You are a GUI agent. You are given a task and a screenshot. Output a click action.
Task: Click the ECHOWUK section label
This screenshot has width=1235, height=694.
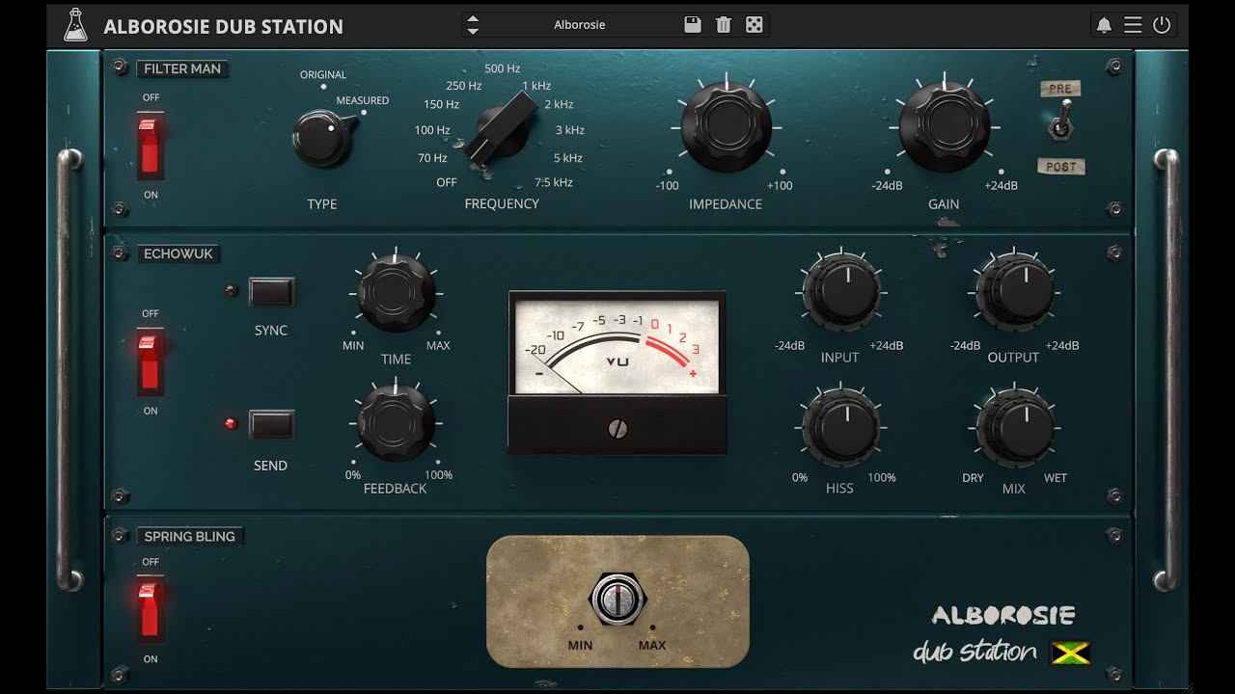(178, 254)
